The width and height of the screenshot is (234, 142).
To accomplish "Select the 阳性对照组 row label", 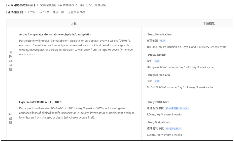I will click(x=10, y=61).
